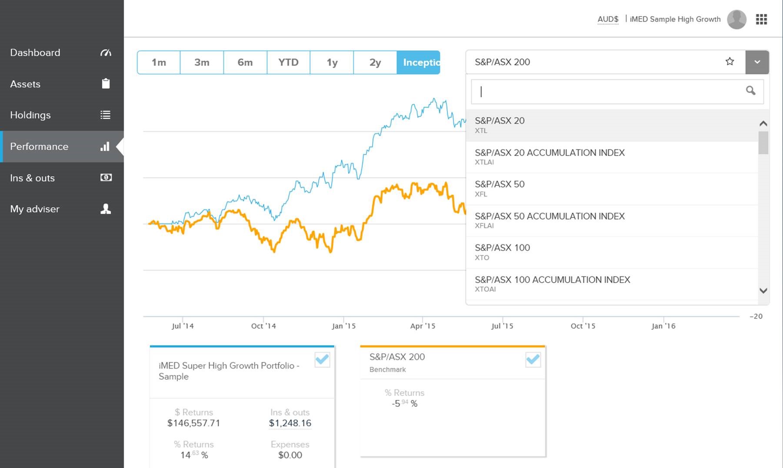Select the YTD time range
The height and width of the screenshot is (468, 783).
click(288, 63)
